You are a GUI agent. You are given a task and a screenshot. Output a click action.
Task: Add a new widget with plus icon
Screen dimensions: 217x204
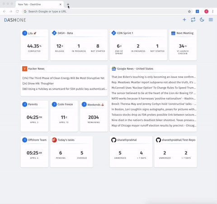[x=184, y=19]
